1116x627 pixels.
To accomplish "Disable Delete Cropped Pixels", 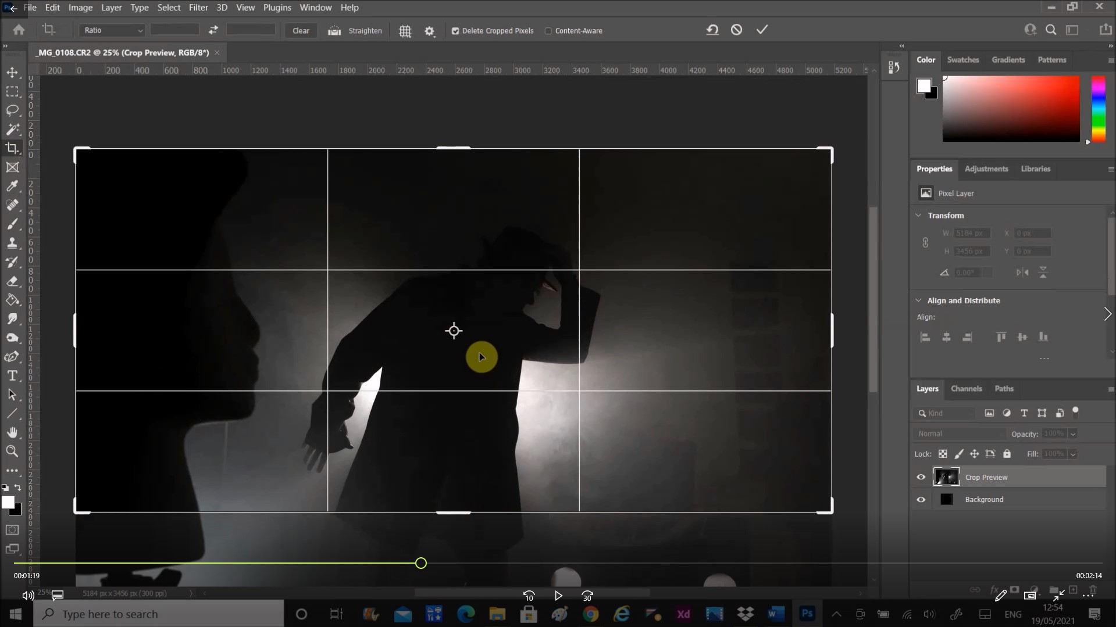I will point(455,30).
